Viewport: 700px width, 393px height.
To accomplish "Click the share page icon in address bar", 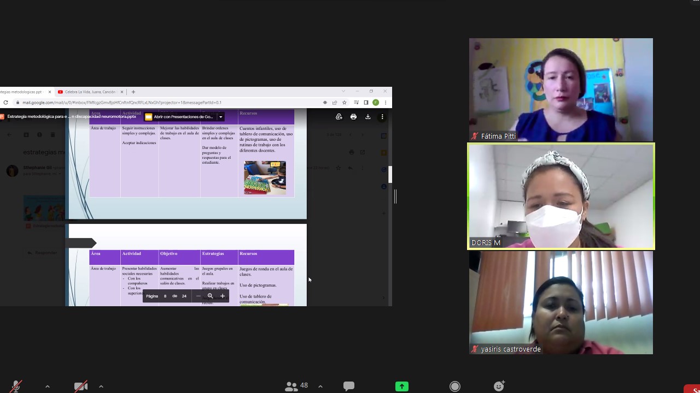I will 335,103.
